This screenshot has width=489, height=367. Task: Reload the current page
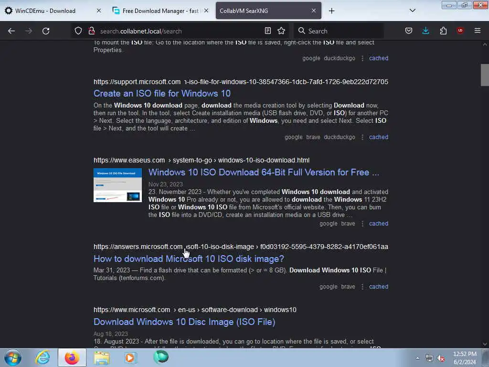[x=46, y=31]
